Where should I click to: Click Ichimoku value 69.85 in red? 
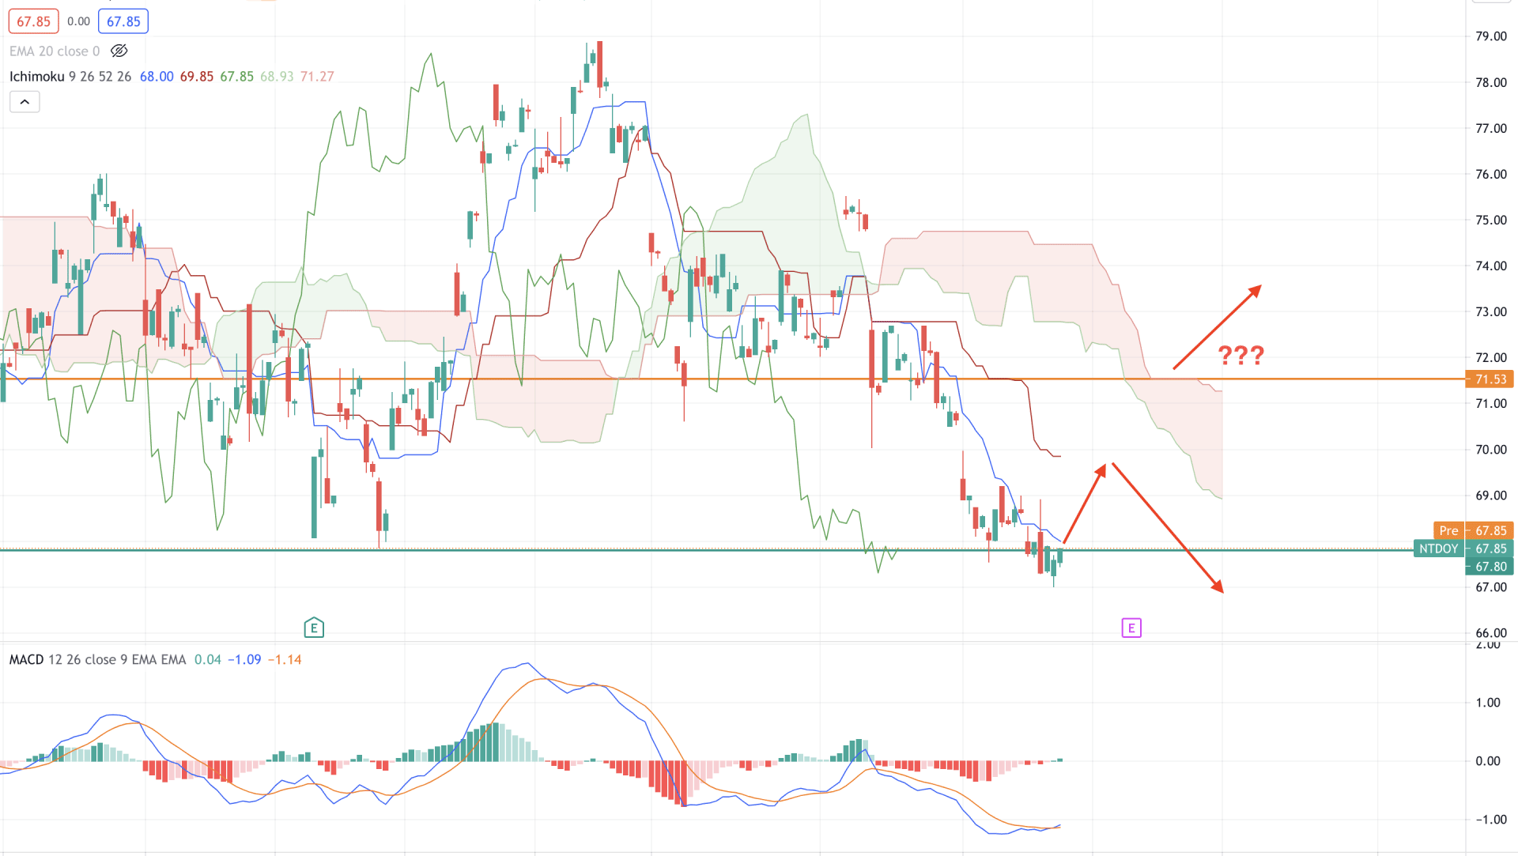(197, 77)
